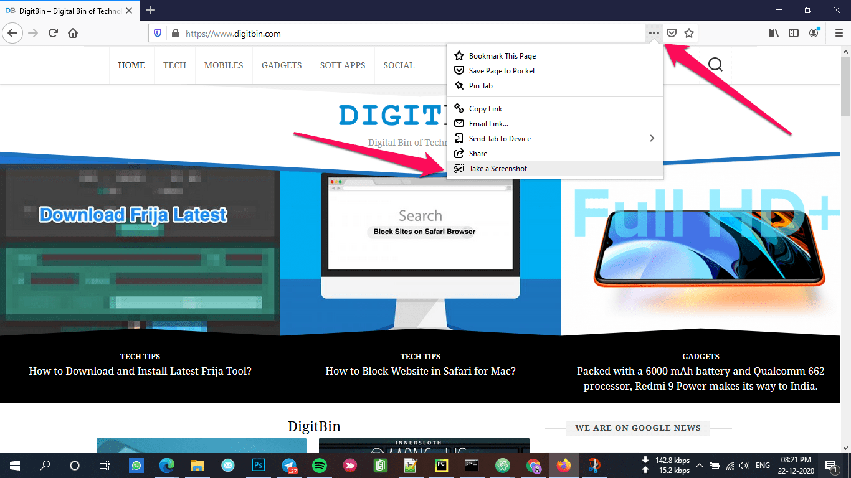Screen dimensions: 851x478
Task: Select Bookmark This Page
Action: point(555,55)
